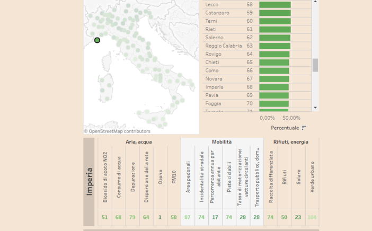Select the Foggia row
The width and height of the screenshot is (372, 231).
pyautogui.click(x=257, y=104)
